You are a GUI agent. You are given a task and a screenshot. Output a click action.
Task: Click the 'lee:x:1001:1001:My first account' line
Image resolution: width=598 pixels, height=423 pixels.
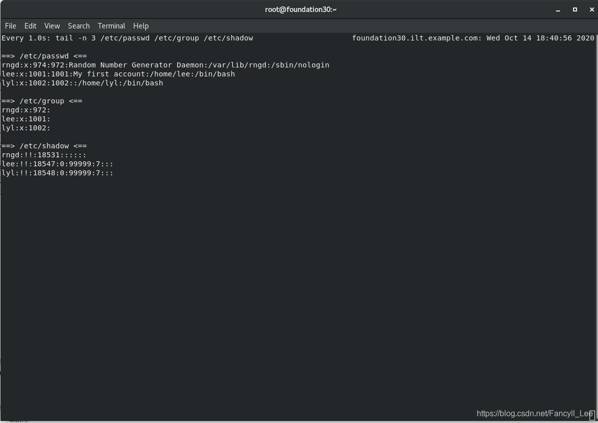pyautogui.click(x=118, y=74)
